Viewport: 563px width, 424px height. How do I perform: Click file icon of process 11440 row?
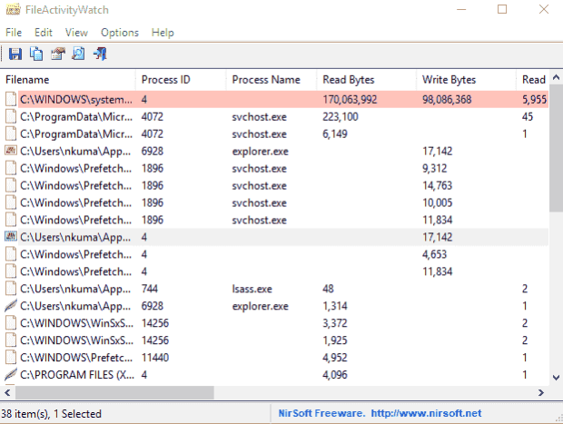(x=11, y=358)
